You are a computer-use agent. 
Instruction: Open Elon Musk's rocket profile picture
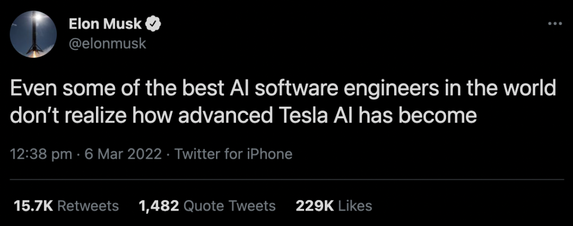click(x=34, y=34)
